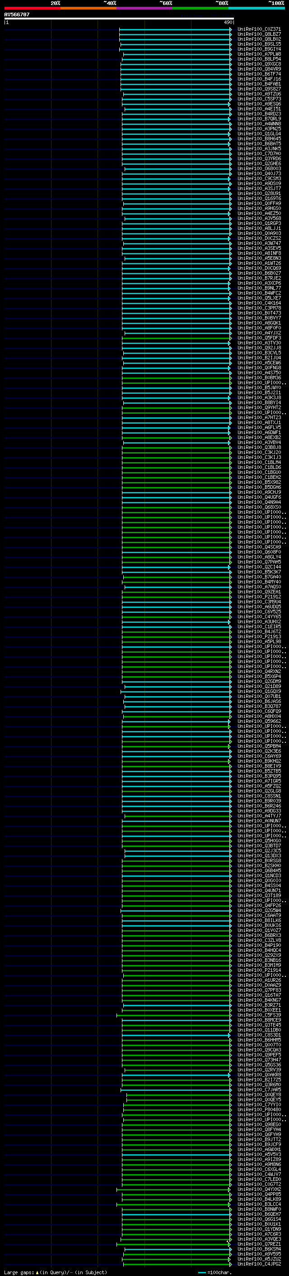This screenshot has height=1276, width=289.
Task: Select label UniRef100_C5SP73
Action: coord(259,99)
